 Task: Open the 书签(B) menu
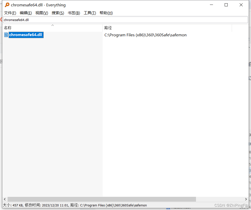[74, 13]
